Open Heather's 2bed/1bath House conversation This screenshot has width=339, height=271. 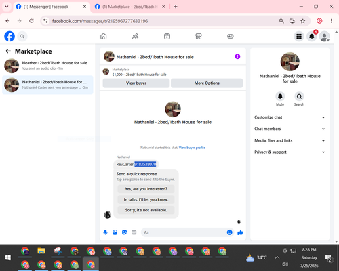(x=47, y=66)
